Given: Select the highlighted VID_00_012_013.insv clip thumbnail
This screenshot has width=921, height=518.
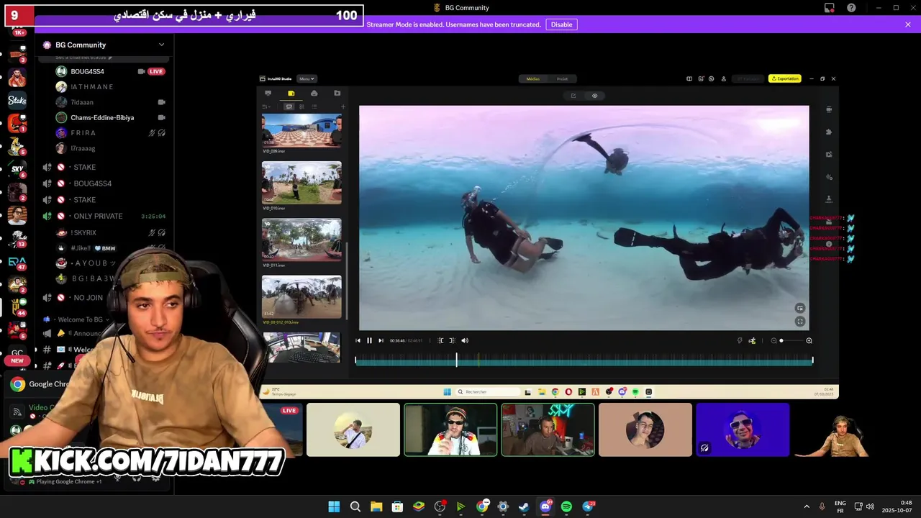Looking at the screenshot, I should tap(301, 296).
